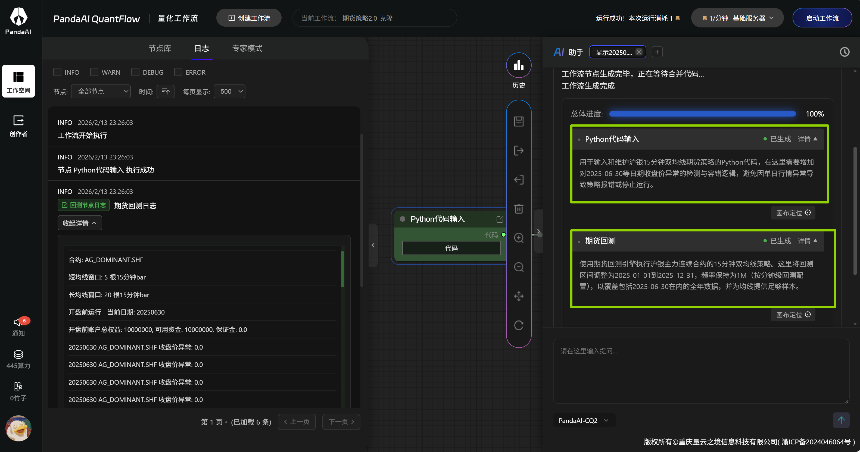Focus the AI question input box

pos(701,371)
